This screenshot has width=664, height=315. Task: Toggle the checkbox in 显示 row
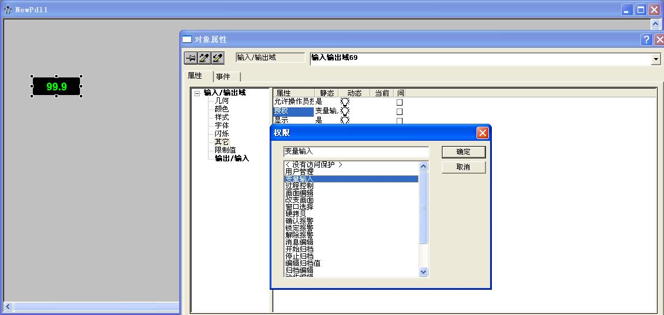(400, 120)
